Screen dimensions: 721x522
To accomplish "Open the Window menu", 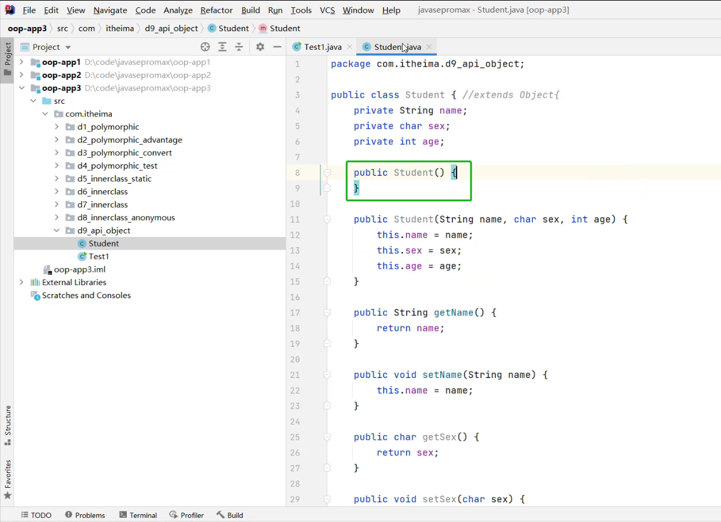I will click(359, 10).
